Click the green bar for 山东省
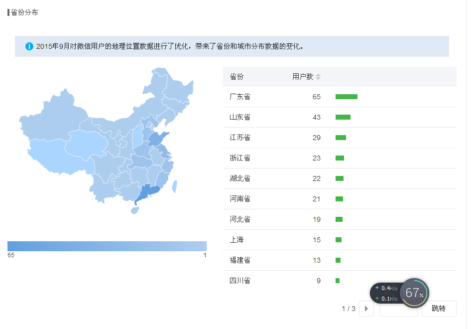The width and height of the screenshot is (471, 329). point(343,117)
